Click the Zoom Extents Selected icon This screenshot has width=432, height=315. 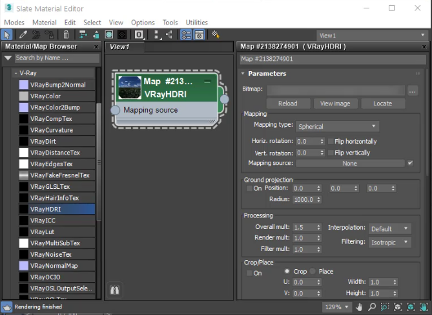(x=411, y=307)
